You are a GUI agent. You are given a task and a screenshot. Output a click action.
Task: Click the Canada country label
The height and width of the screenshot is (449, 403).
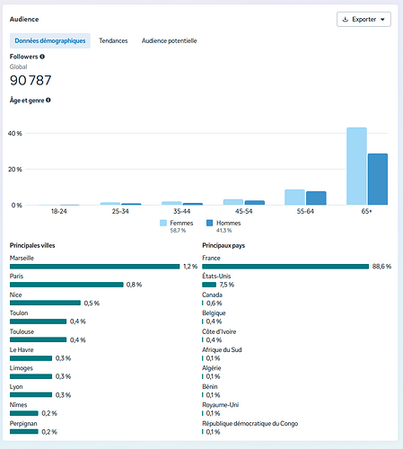tap(212, 295)
